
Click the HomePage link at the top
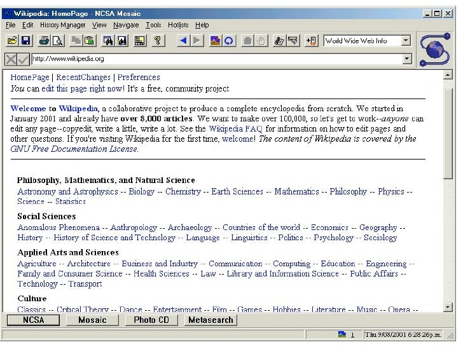(30, 78)
